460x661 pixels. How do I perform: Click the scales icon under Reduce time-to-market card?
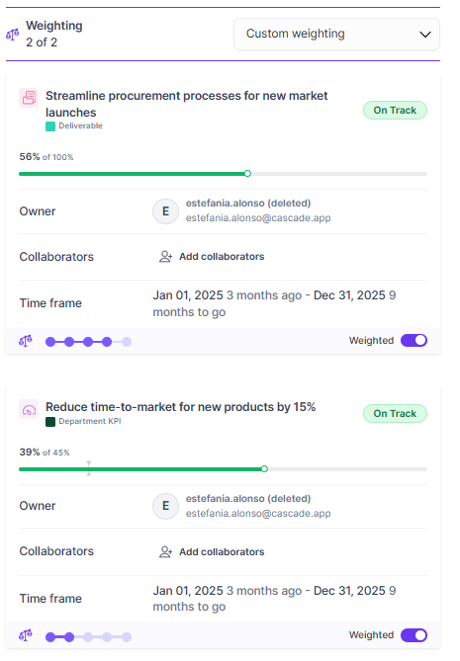tap(26, 635)
